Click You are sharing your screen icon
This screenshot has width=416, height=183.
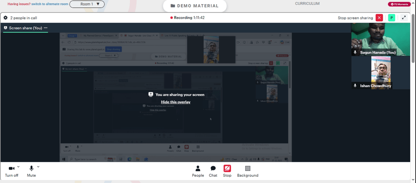(151, 94)
